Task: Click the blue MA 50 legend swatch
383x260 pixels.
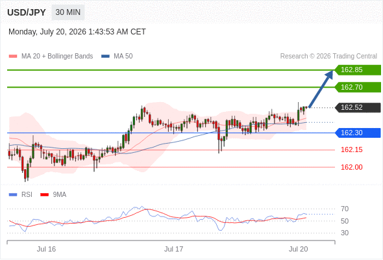Action: click(x=105, y=57)
